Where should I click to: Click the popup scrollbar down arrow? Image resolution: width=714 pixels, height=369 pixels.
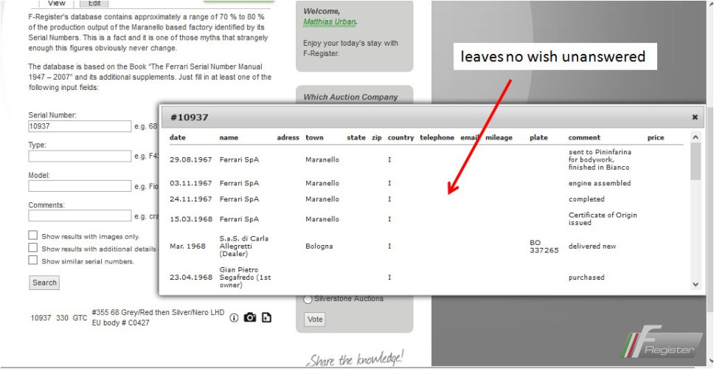696,284
